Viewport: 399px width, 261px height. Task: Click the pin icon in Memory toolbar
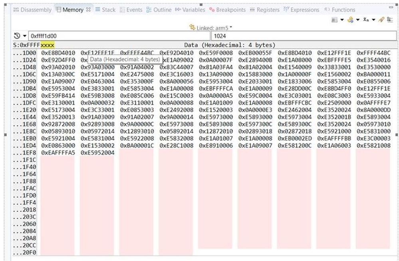381,20
